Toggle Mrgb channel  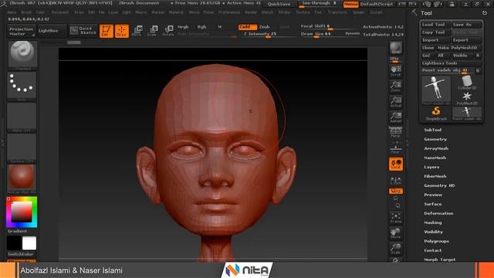tap(183, 27)
